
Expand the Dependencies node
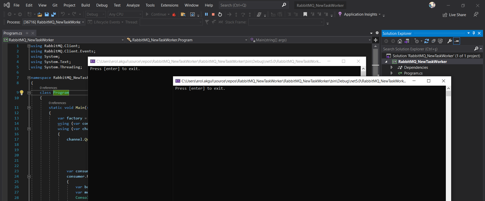(x=392, y=68)
